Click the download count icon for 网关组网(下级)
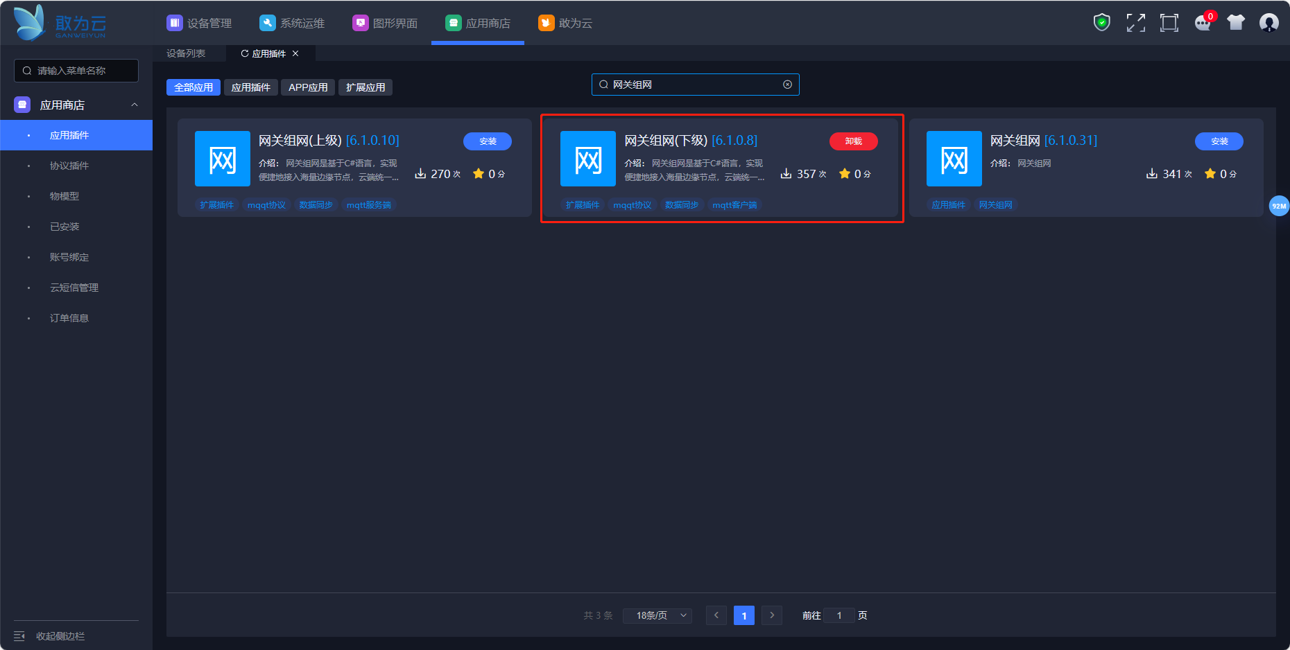The height and width of the screenshot is (650, 1290). (x=786, y=173)
